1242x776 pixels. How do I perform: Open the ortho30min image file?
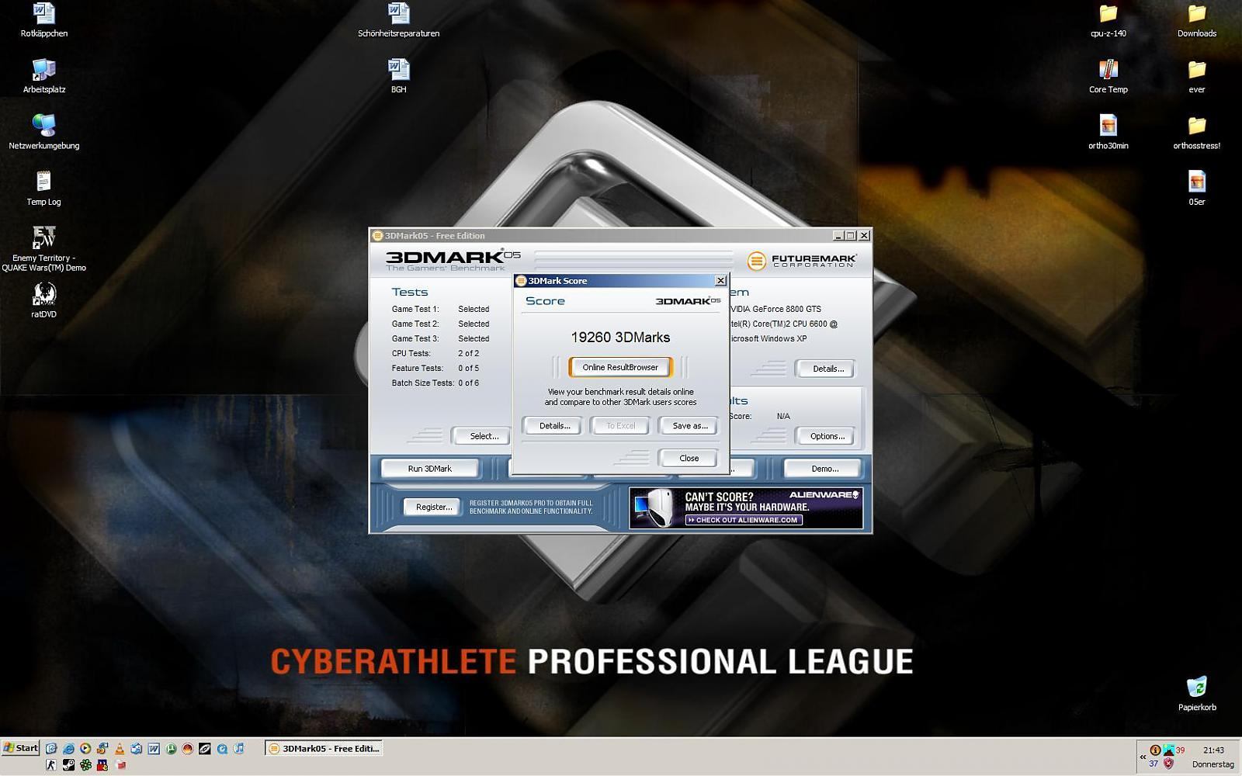point(1108,133)
